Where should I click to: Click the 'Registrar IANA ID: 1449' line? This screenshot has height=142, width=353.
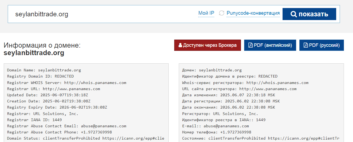click(34, 120)
